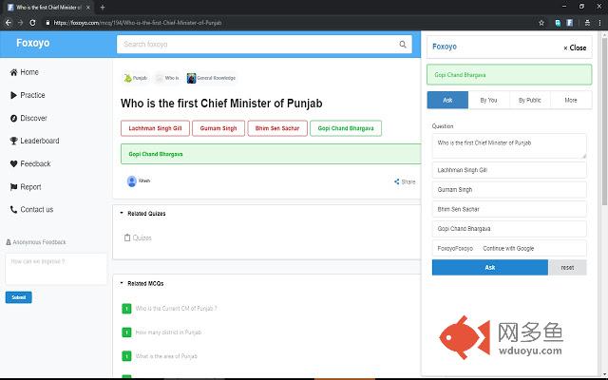Image resolution: width=608 pixels, height=380 pixels.
Task: Click the Gopi Chand Bhargava option field
Action: point(509,229)
